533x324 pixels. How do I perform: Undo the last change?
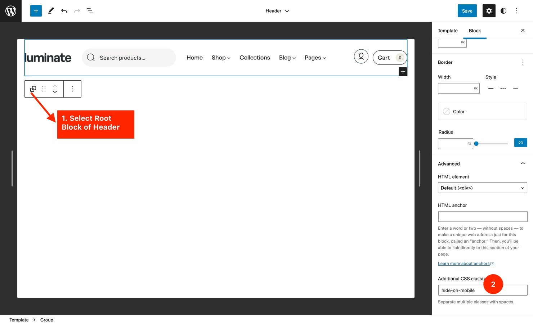pyautogui.click(x=64, y=11)
